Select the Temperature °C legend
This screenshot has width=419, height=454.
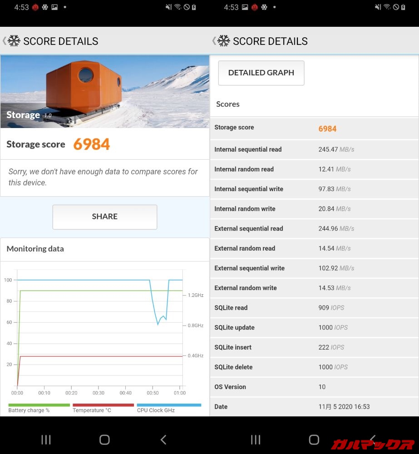[x=92, y=410]
